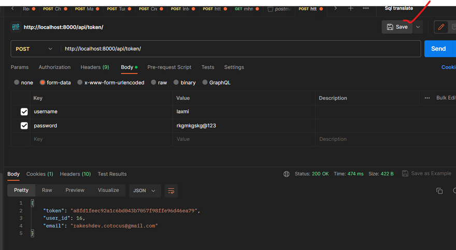Open the response Headers (10) tab
Screen dimensions: 456x250
(x=75, y=174)
